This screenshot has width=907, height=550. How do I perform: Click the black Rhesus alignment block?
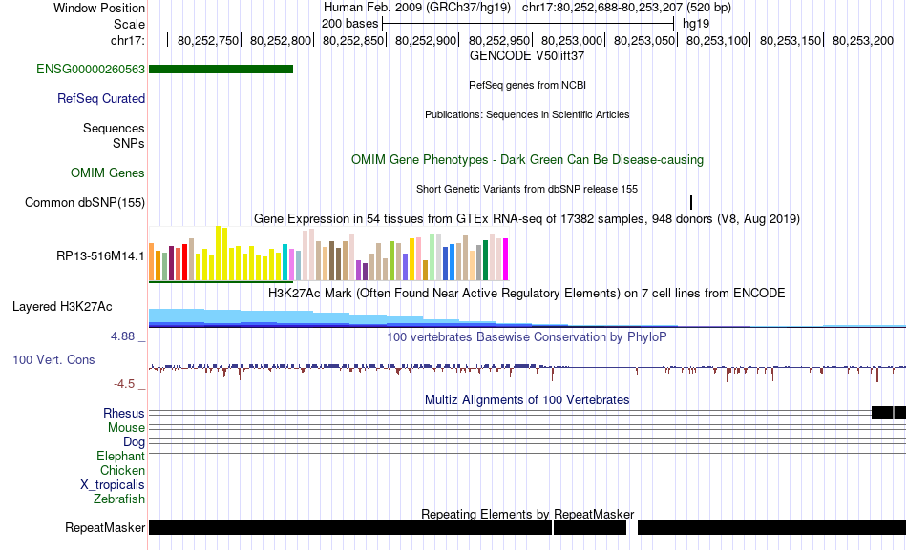889,413
